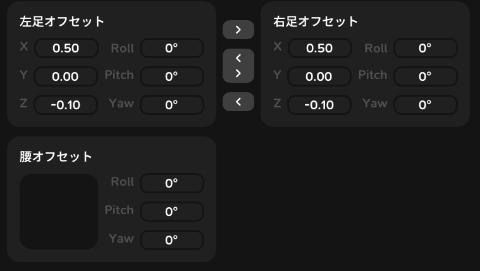
Task: Click the right foot Z offset field
Action: (x=319, y=105)
